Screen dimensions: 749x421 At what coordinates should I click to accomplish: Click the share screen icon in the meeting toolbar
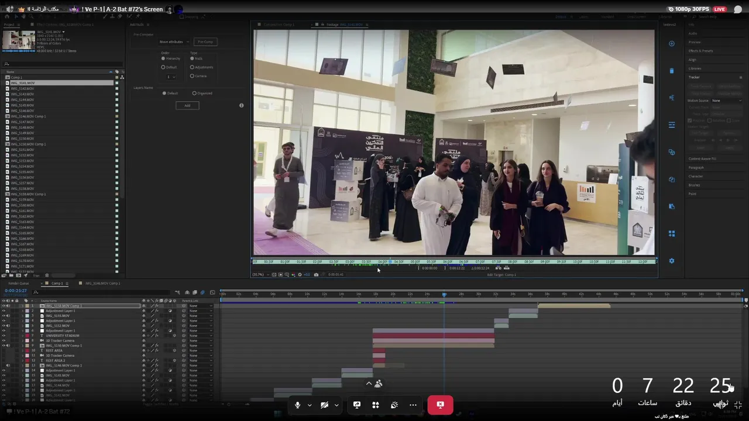[357, 405]
